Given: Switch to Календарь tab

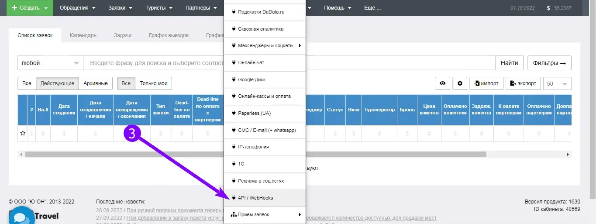Looking at the screenshot, I should pos(83,35).
